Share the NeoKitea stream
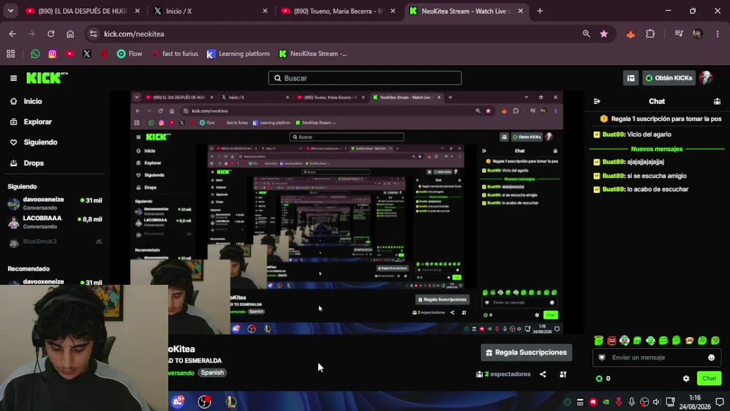The height and width of the screenshot is (411, 730). pyautogui.click(x=543, y=374)
